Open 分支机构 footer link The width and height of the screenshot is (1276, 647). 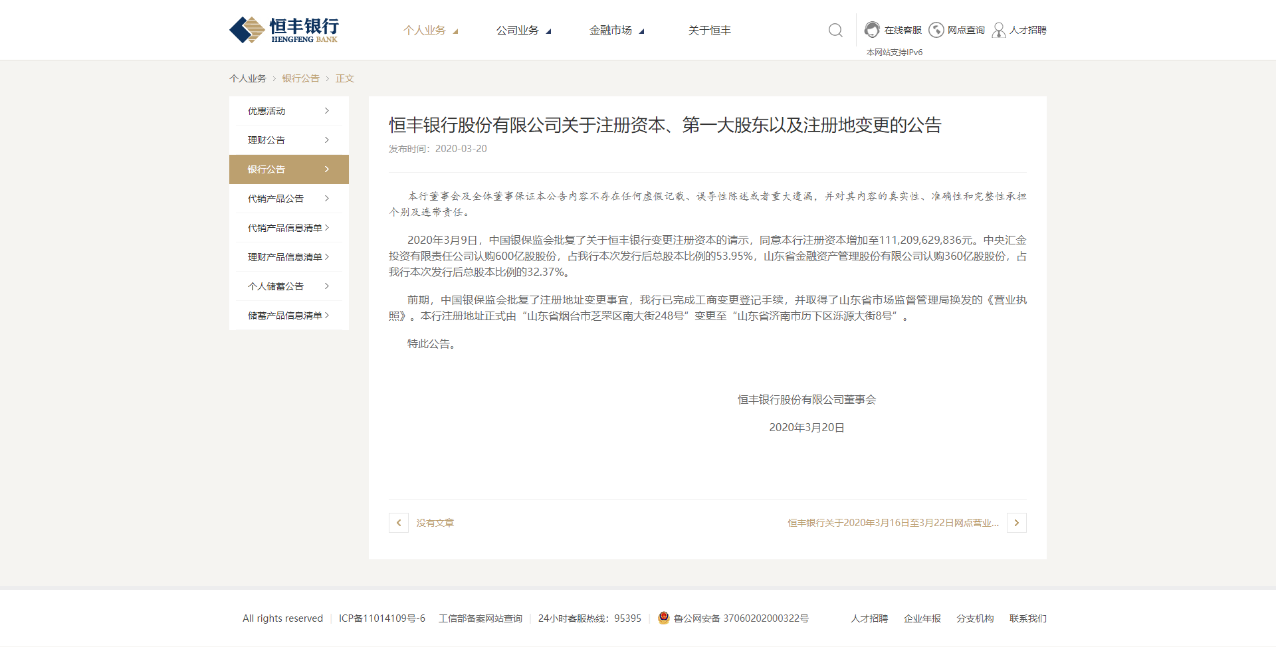[975, 618]
